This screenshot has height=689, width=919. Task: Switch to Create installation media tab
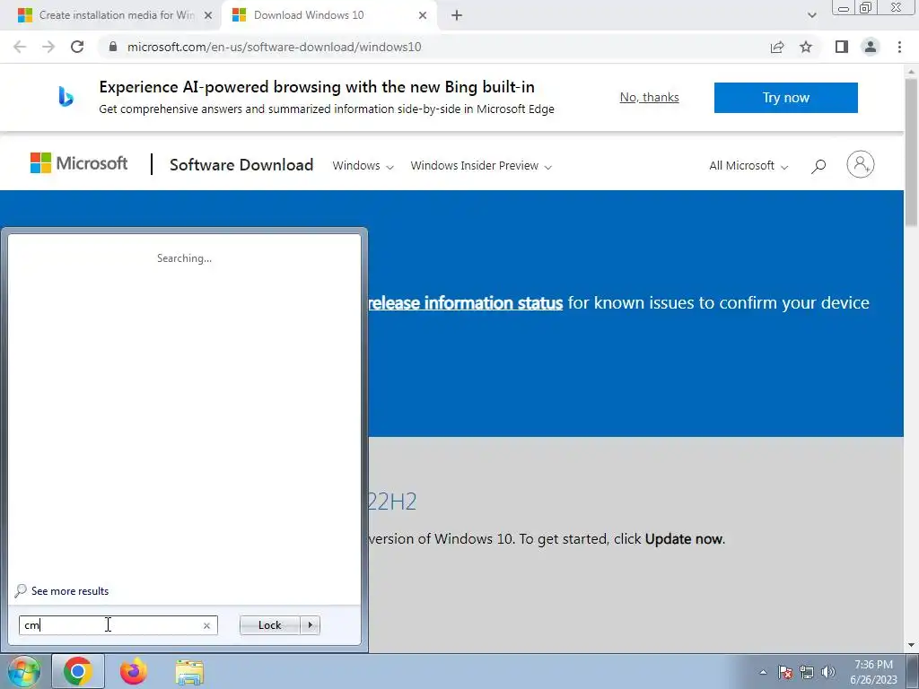[x=111, y=15]
